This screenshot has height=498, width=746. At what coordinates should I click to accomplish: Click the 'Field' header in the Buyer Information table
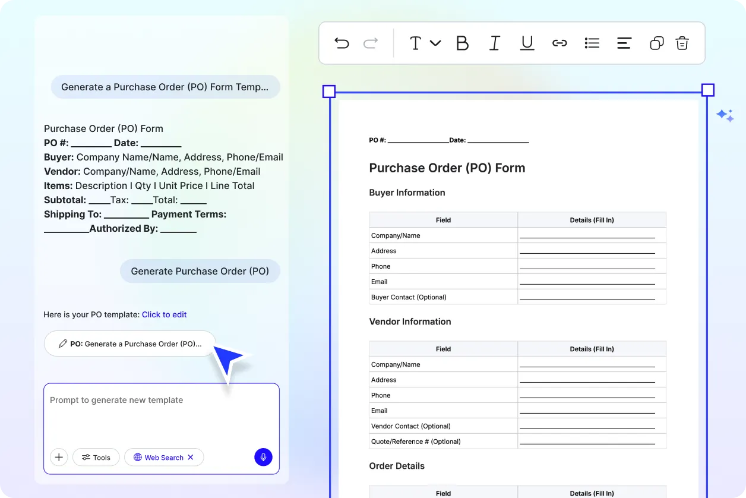pos(443,220)
